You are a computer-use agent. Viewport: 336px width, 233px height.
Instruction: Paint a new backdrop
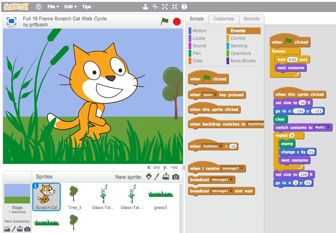13,229
